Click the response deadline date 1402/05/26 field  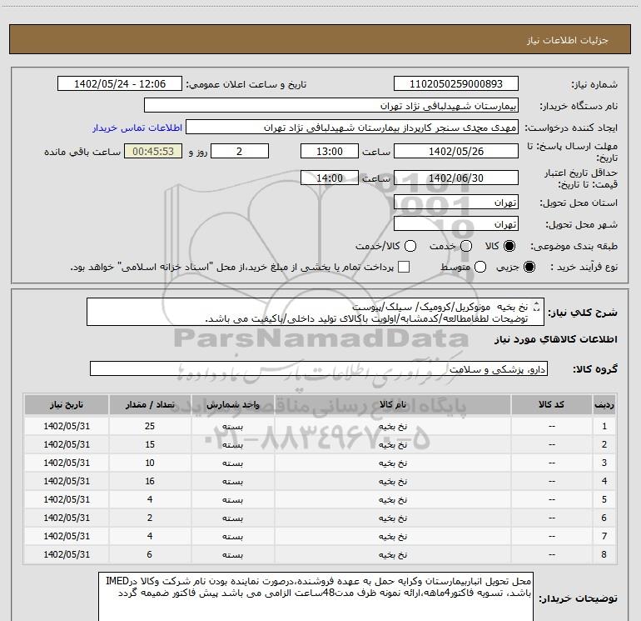(455, 152)
